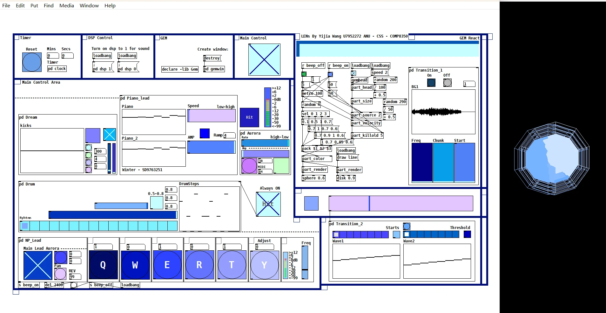Image resolution: width=606 pixels, height=313 pixels.
Task: Open the File menu
Action: [6, 5]
